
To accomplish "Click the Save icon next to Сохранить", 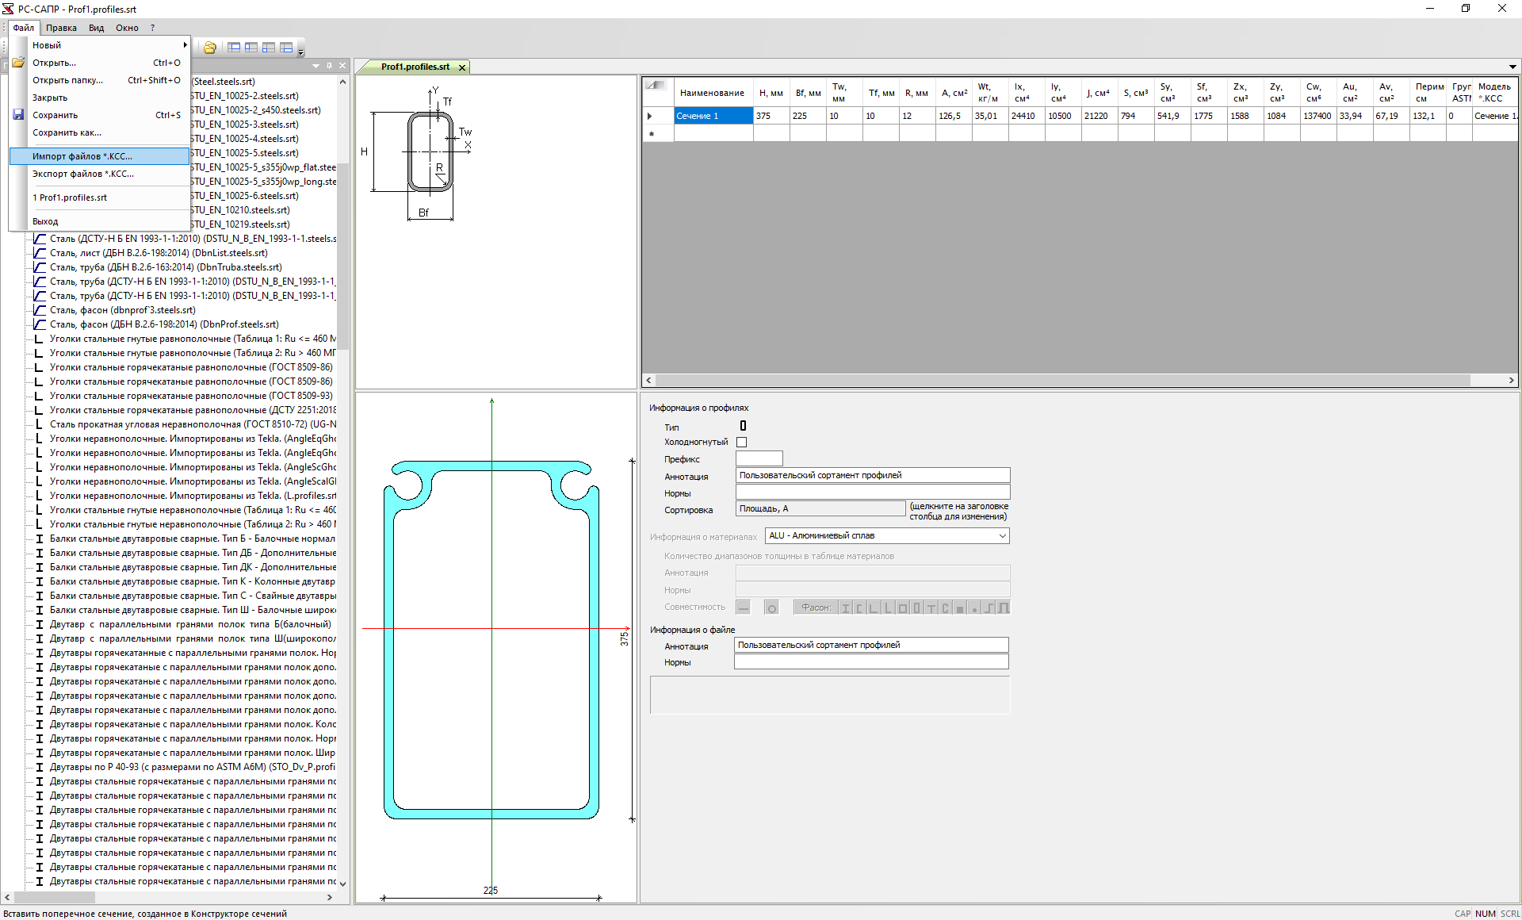I will [x=18, y=115].
